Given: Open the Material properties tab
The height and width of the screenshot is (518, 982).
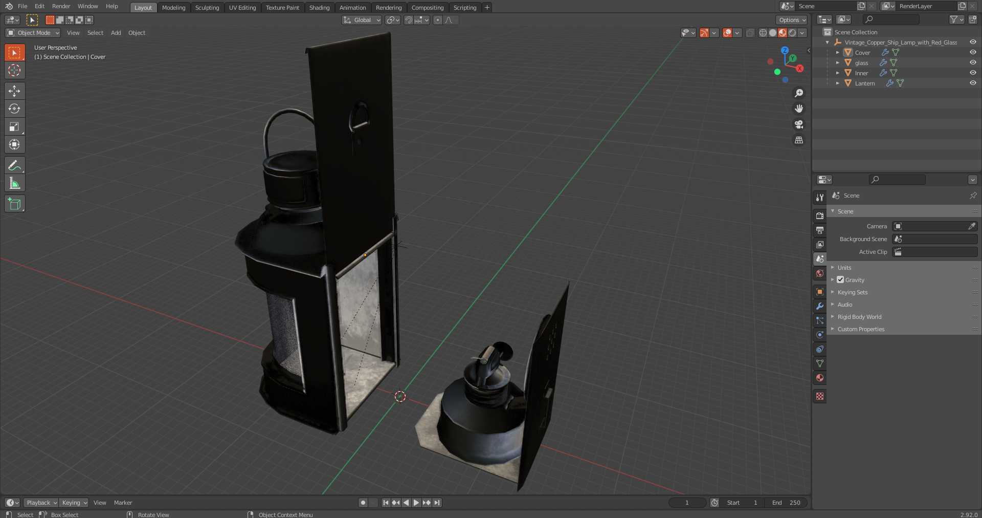Looking at the screenshot, I should tap(820, 378).
